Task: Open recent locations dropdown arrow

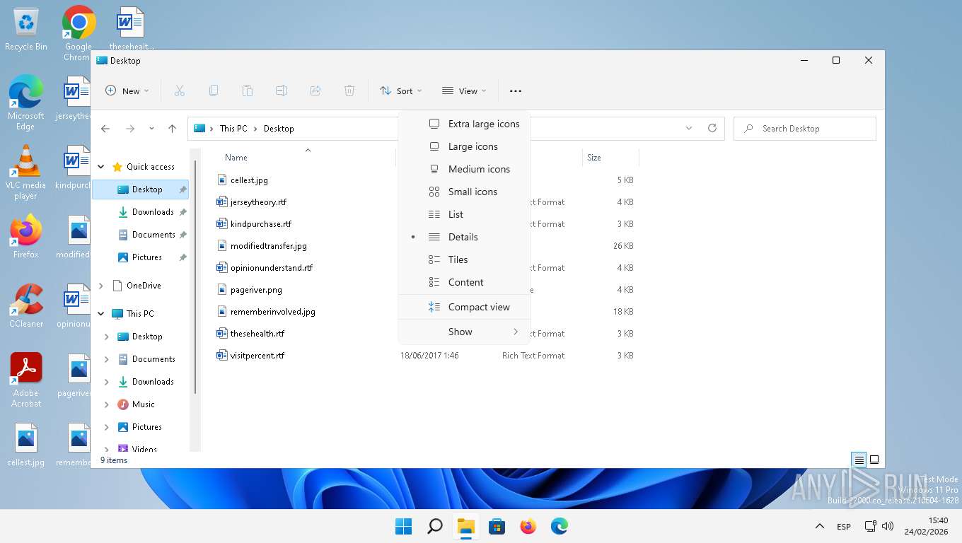Action: pos(151,129)
